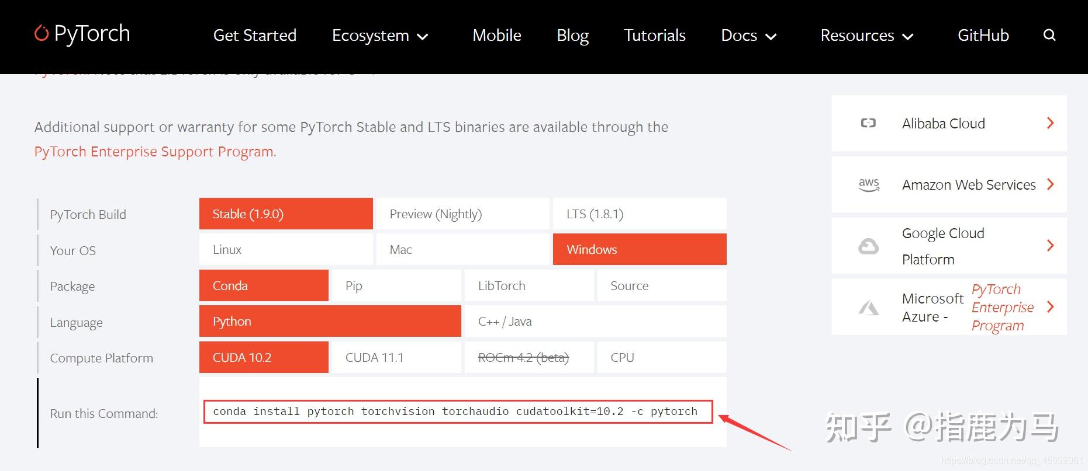This screenshot has height=471, width=1088.
Task: Click the AWS logo icon
Action: tap(869, 184)
